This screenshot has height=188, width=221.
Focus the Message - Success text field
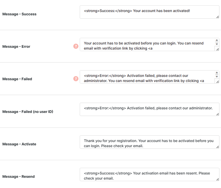point(149,12)
